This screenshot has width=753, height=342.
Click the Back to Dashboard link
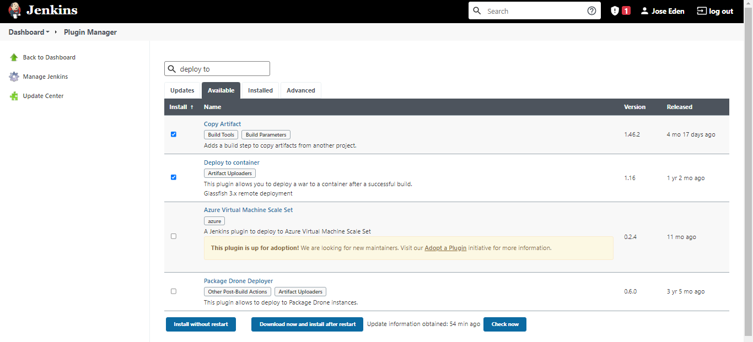point(49,57)
